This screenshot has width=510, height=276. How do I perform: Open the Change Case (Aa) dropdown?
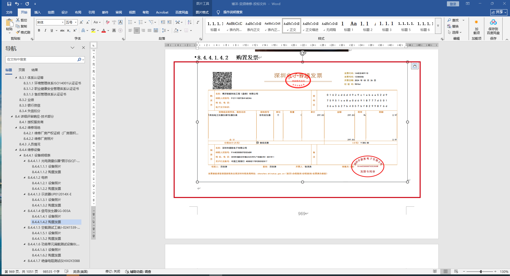point(97,22)
